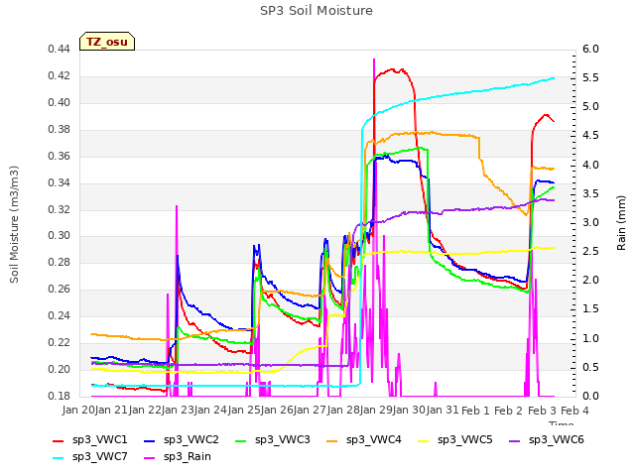Click the 6.0 rain axis value
This screenshot has height=476, width=635.
coord(590,49)
